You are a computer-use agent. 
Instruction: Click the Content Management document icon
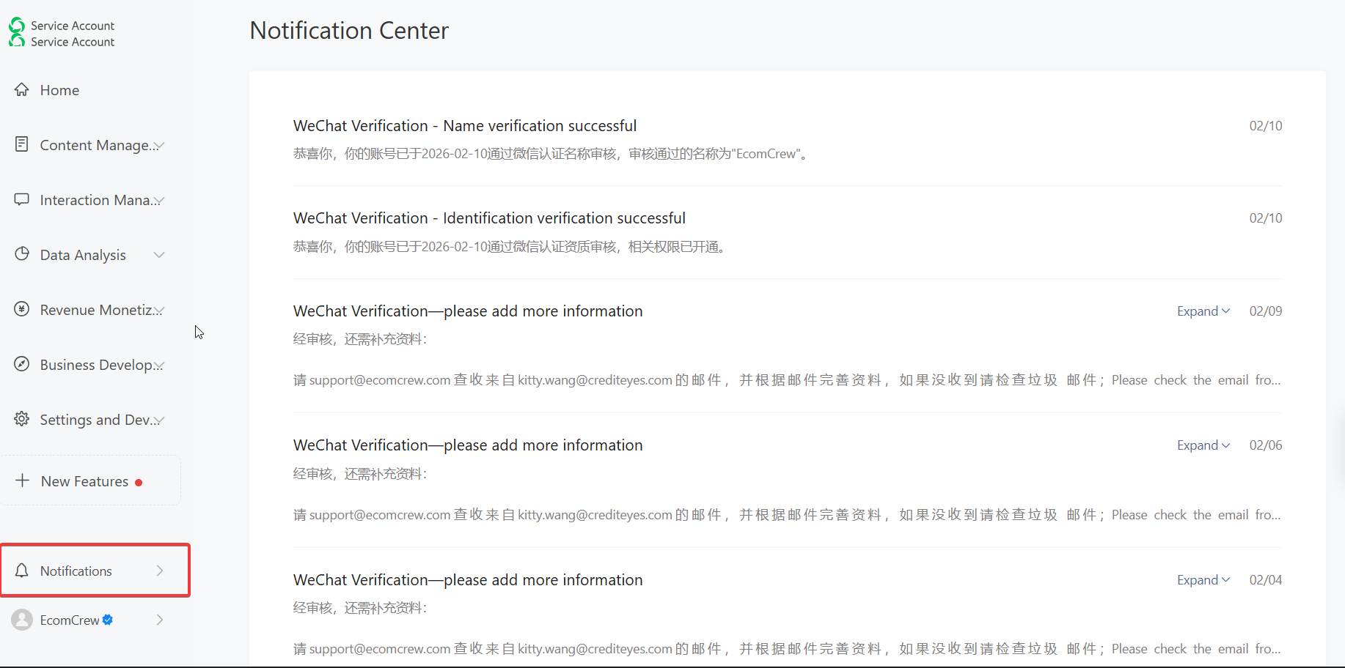click(x=22, y=144)
